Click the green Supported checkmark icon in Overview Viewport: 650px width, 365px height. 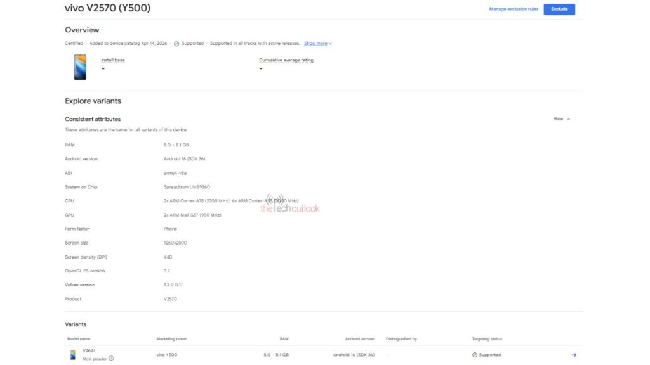coord(176,44)
